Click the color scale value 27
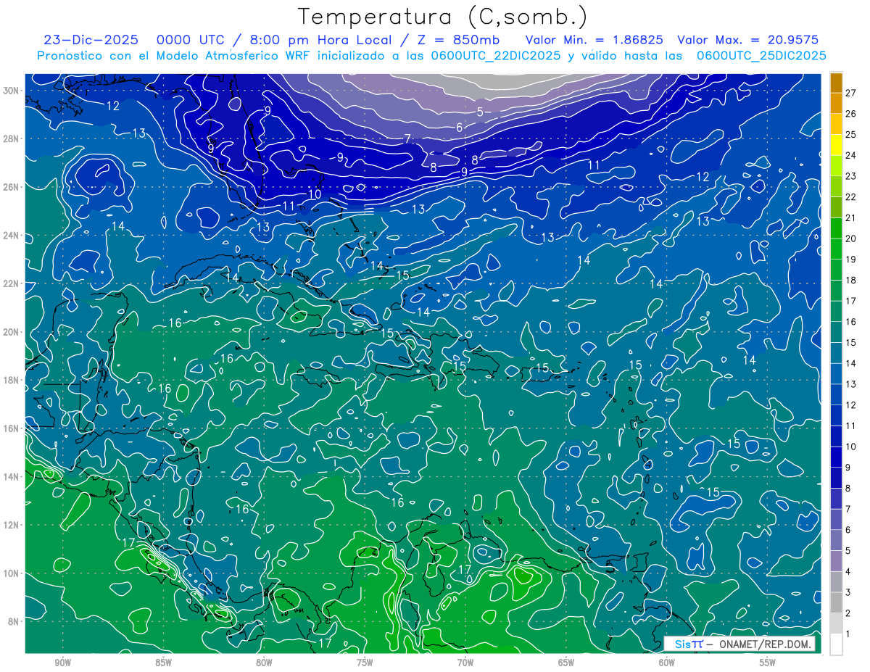 tap(850, 93)
